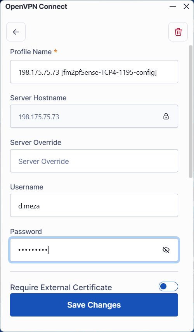The height and width of the screenshot is (332, 194).
Task: Enable Require External Certificate toggle
Action: tap(168, 286)
